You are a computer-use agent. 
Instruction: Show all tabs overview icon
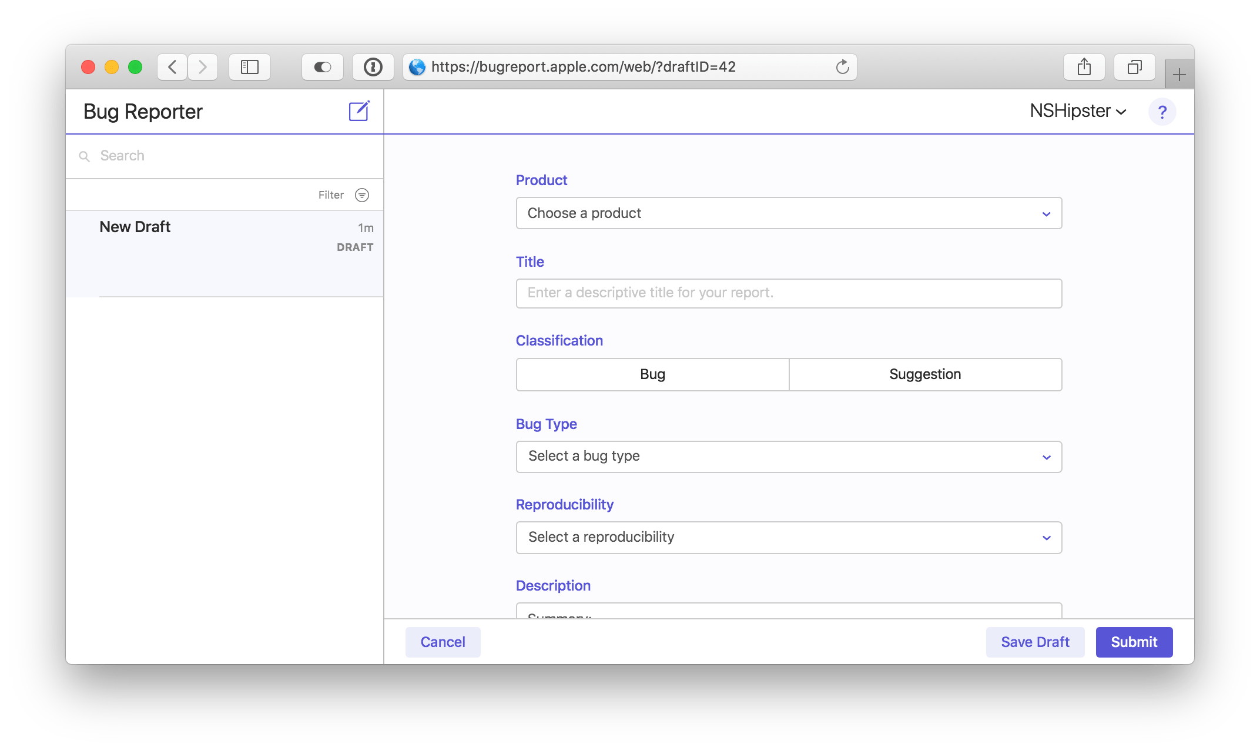[x=1134, y=67]
